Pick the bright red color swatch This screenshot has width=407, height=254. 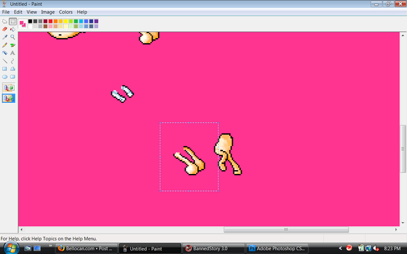click(x=50, y=21)
